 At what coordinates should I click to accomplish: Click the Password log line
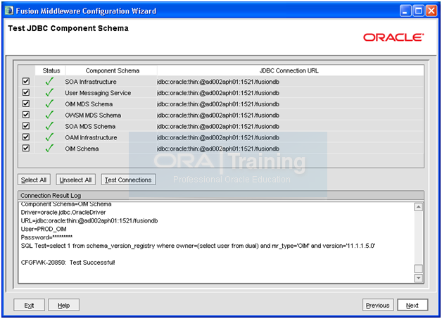46,237
